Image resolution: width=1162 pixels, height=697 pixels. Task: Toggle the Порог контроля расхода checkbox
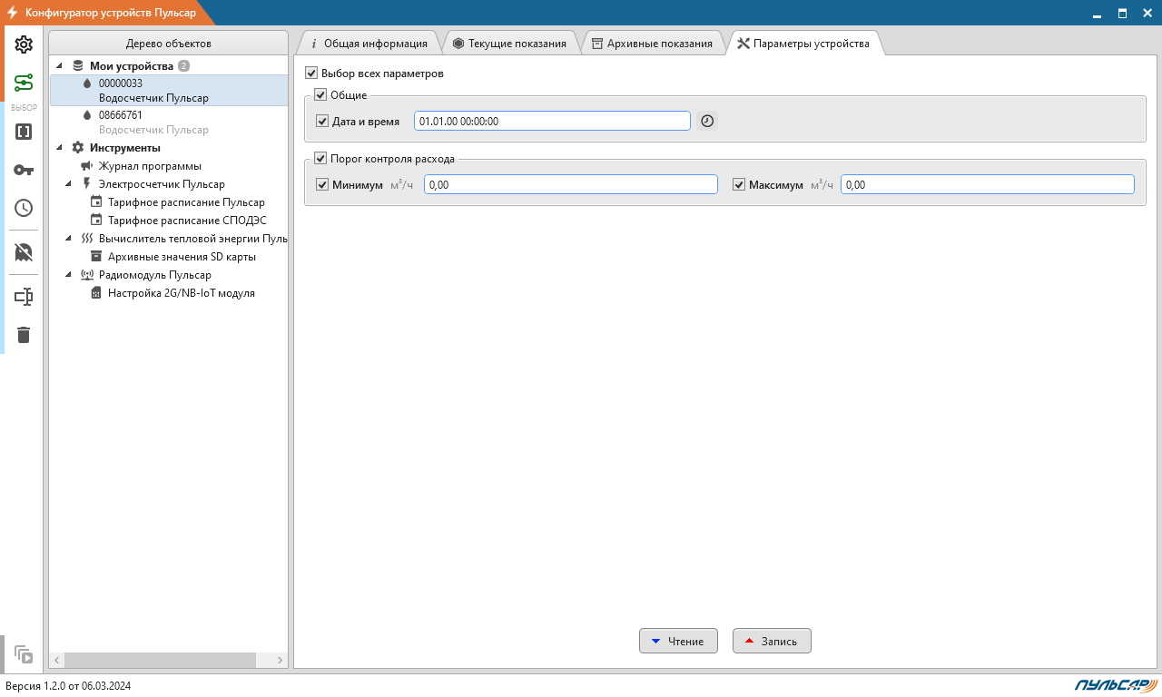tap(320, 158)
